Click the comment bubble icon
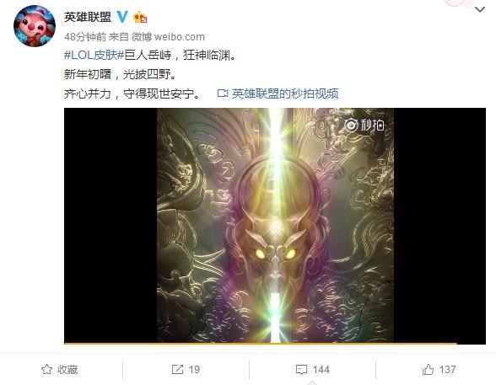 301,370
